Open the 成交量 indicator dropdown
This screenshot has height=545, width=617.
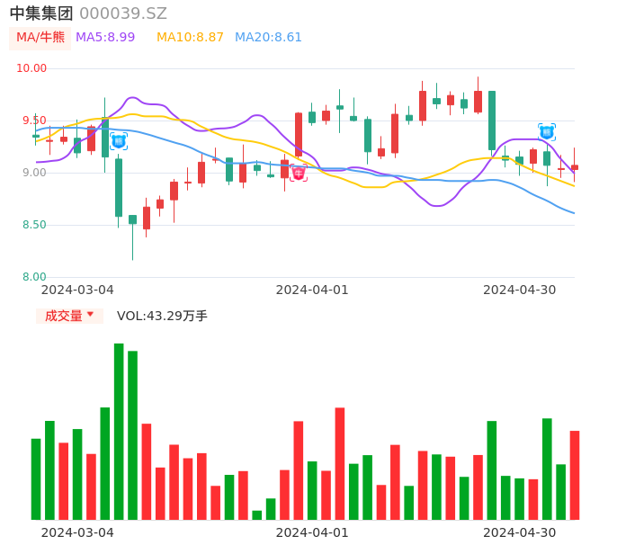pyautogui.click(x=69, y=316)
